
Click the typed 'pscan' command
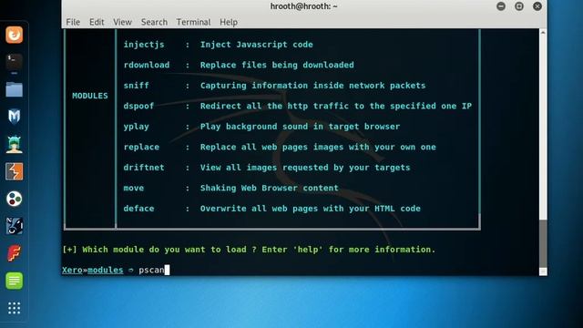click(151, 270)
